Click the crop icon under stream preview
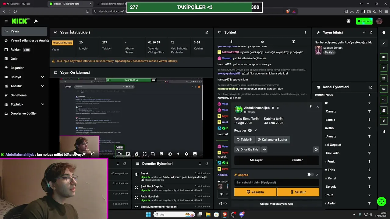This screenshot has height=219, width=390. [153, 154]
